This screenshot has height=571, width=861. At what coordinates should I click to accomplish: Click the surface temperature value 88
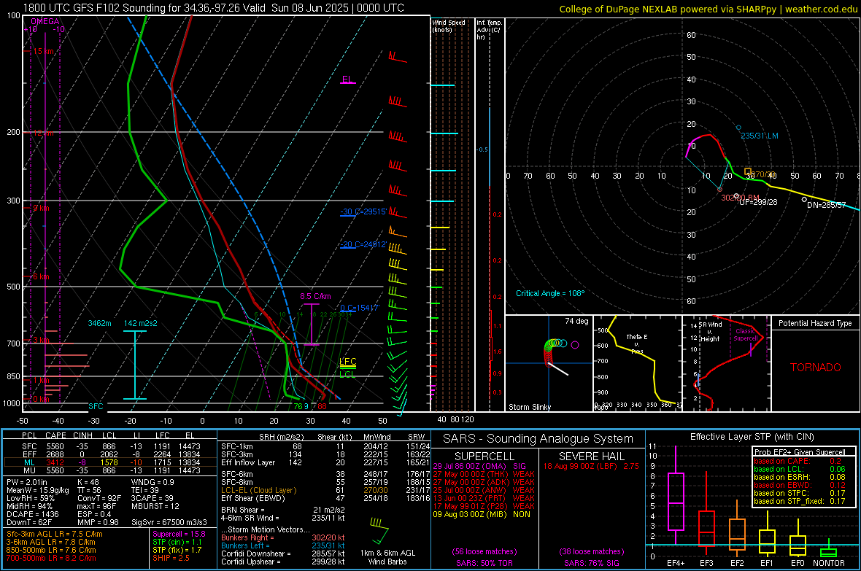322,406
